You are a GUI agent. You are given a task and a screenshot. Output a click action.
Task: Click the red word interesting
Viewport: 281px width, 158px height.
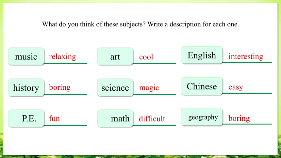246,56
